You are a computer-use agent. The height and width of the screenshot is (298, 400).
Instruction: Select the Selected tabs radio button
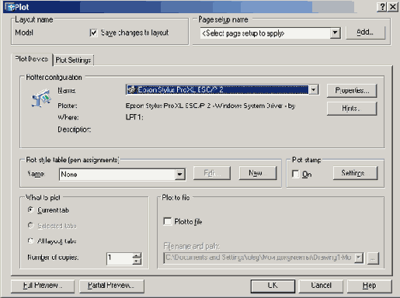[30, 226]
